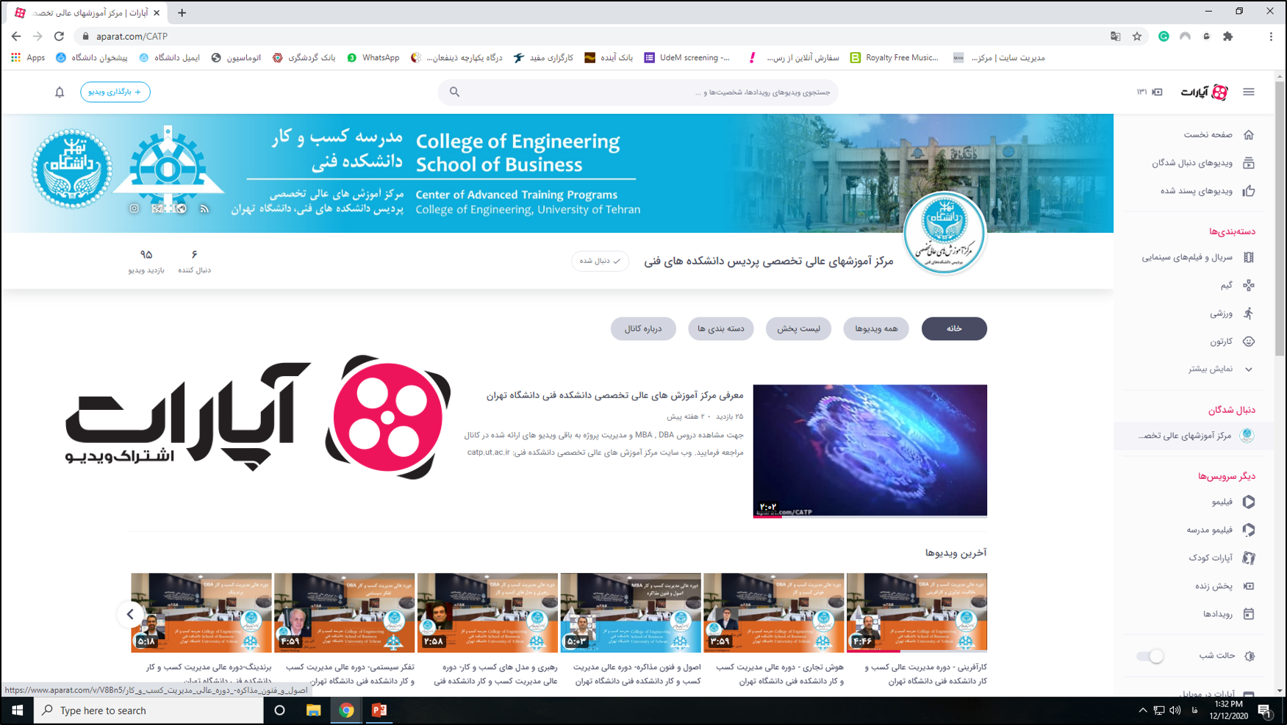Click previous arrow of video carousel

pyautogui.click(x=130, y=614)
